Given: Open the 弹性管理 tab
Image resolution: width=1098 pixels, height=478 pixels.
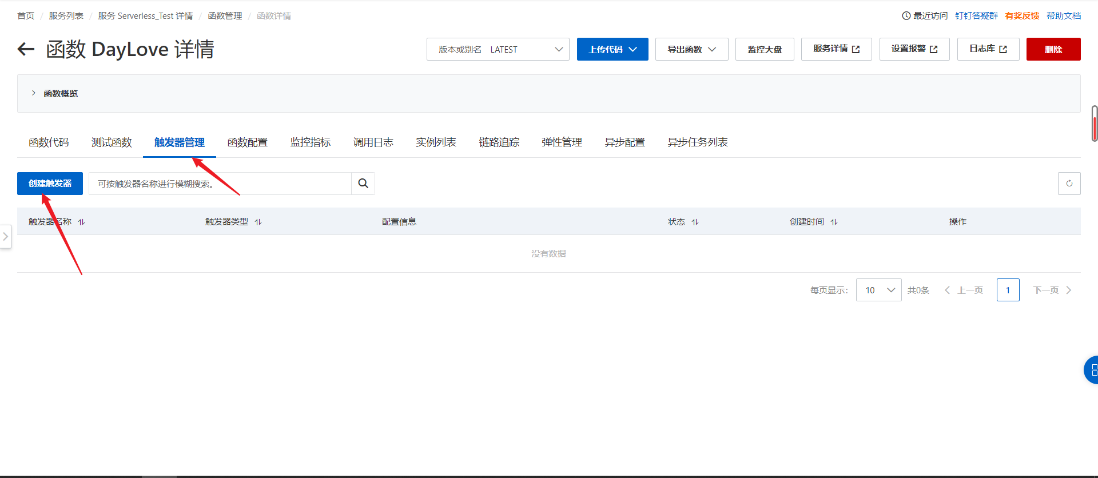Looking at the screenshot, I should [x=562, y=142].
